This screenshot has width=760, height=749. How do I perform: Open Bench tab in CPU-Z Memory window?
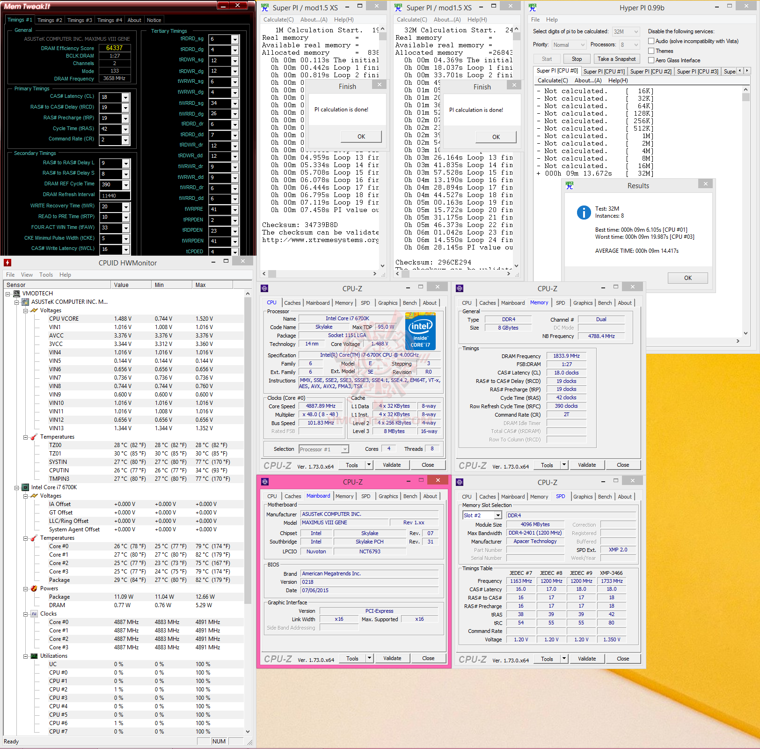pos(605,303)
